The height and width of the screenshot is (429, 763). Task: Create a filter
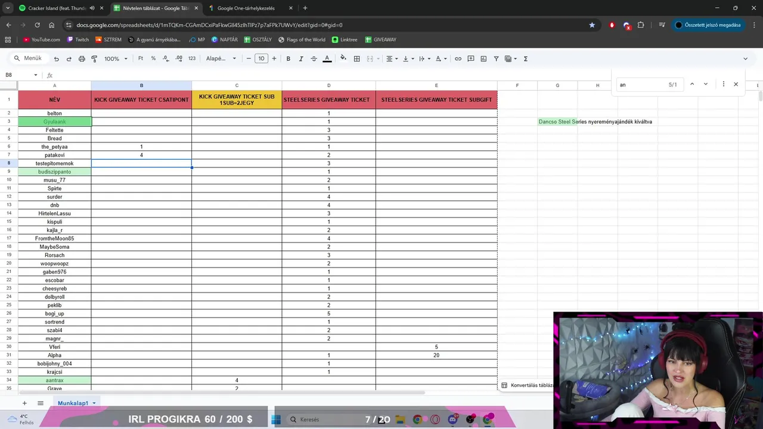496,58
